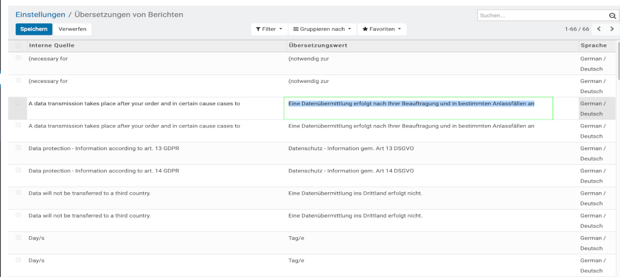
Task: Open Einstellungen breadcrumb link
Action: [40, 14]
